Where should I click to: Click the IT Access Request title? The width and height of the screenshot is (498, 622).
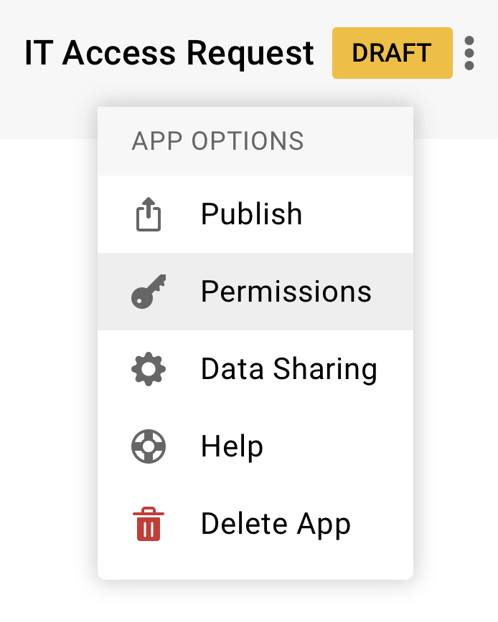pos(169,52)
